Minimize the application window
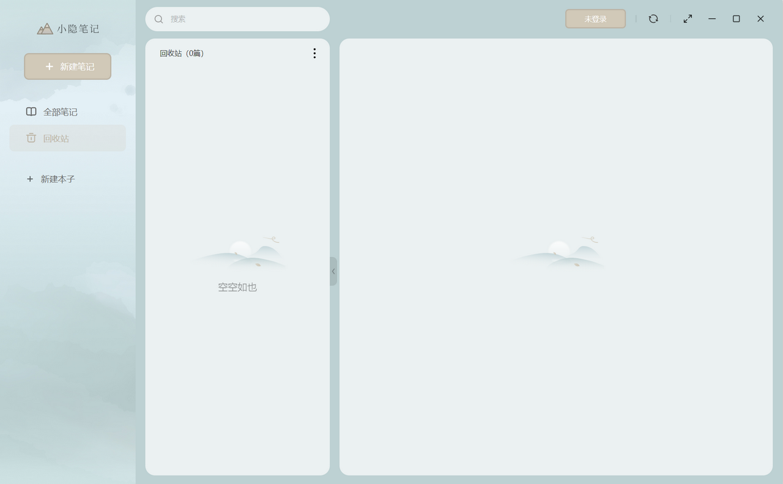The height and width of the screenshot is (484, 783). pyautogui.click(x=712, y=19)
